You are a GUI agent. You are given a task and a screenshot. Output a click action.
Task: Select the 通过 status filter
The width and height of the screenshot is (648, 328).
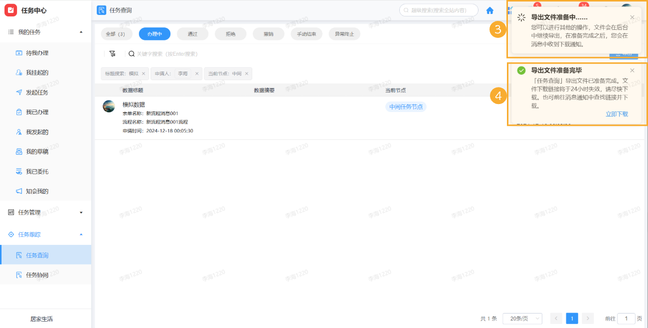[192, 33]
